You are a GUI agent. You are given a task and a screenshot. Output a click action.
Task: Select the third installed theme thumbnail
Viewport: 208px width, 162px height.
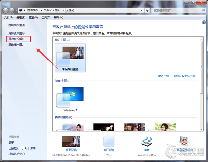pos(135,127)
